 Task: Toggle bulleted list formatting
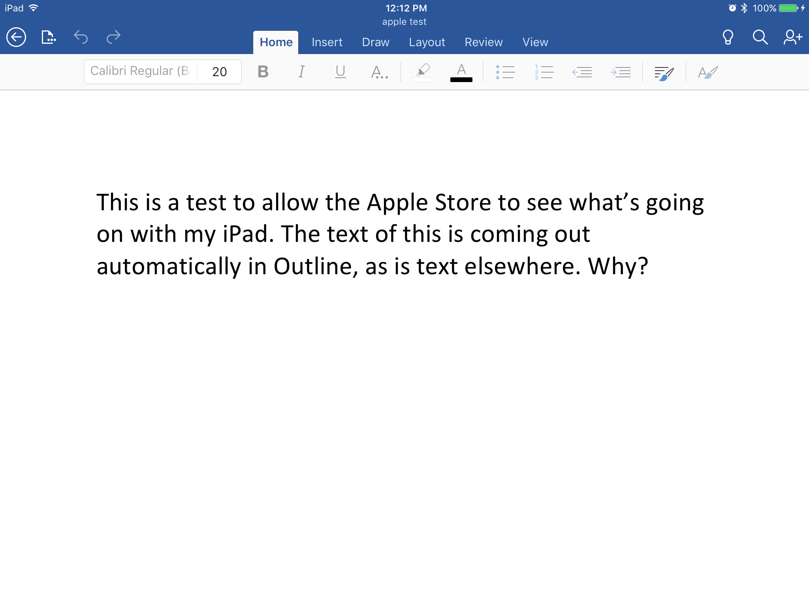(506, 71)
